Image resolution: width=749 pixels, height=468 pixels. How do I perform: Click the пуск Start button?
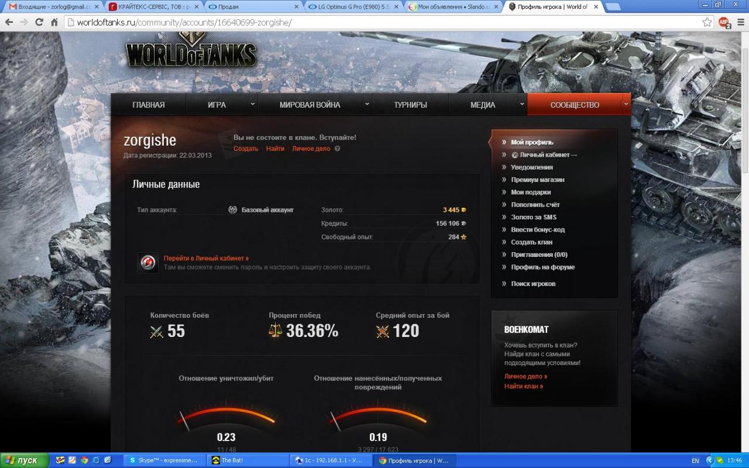[x=23, y=460]
